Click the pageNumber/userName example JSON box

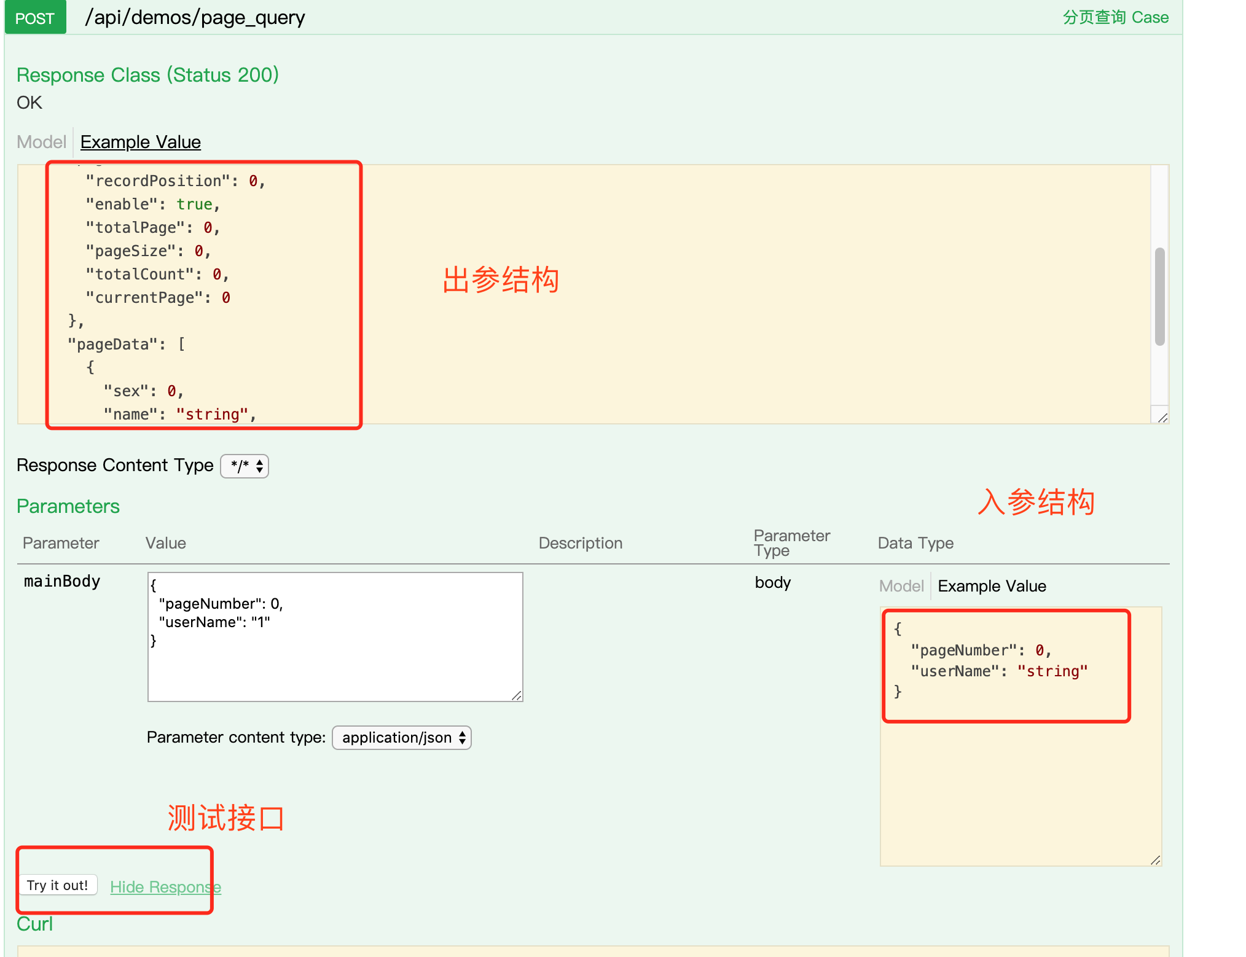[1021, 736]
